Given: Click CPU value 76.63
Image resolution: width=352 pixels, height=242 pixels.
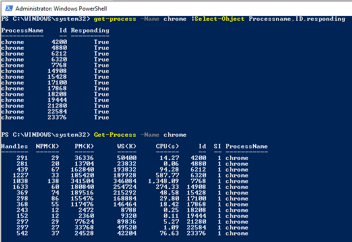Looking at the screenshot, I should click(x=169, y=233).
